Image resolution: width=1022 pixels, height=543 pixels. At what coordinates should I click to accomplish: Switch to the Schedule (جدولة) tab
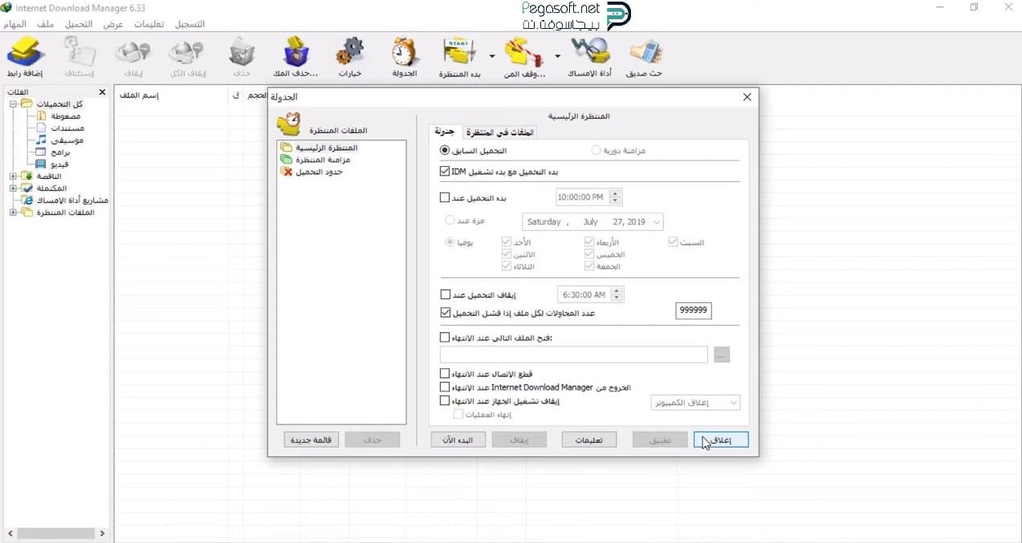[x=445, y=132]
